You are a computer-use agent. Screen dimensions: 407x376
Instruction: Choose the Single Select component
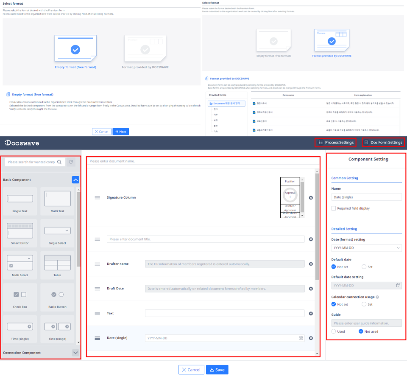point(57,233)
